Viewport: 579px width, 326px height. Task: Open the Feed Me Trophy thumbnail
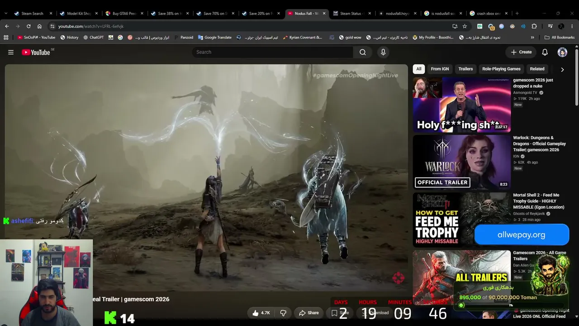461,220
